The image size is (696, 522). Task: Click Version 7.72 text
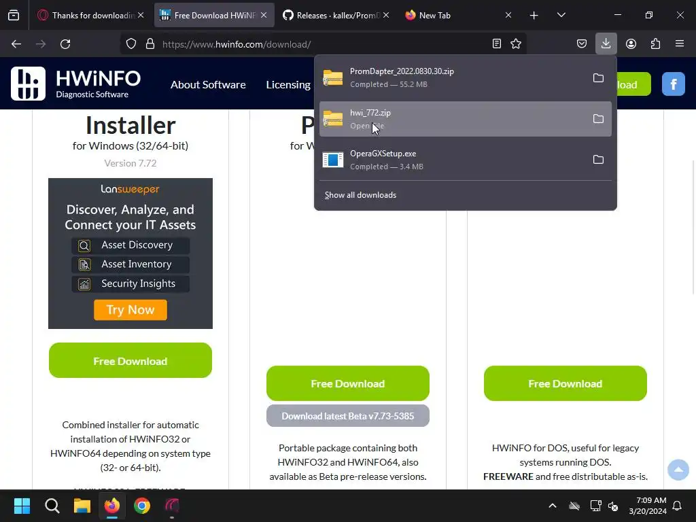130,163
